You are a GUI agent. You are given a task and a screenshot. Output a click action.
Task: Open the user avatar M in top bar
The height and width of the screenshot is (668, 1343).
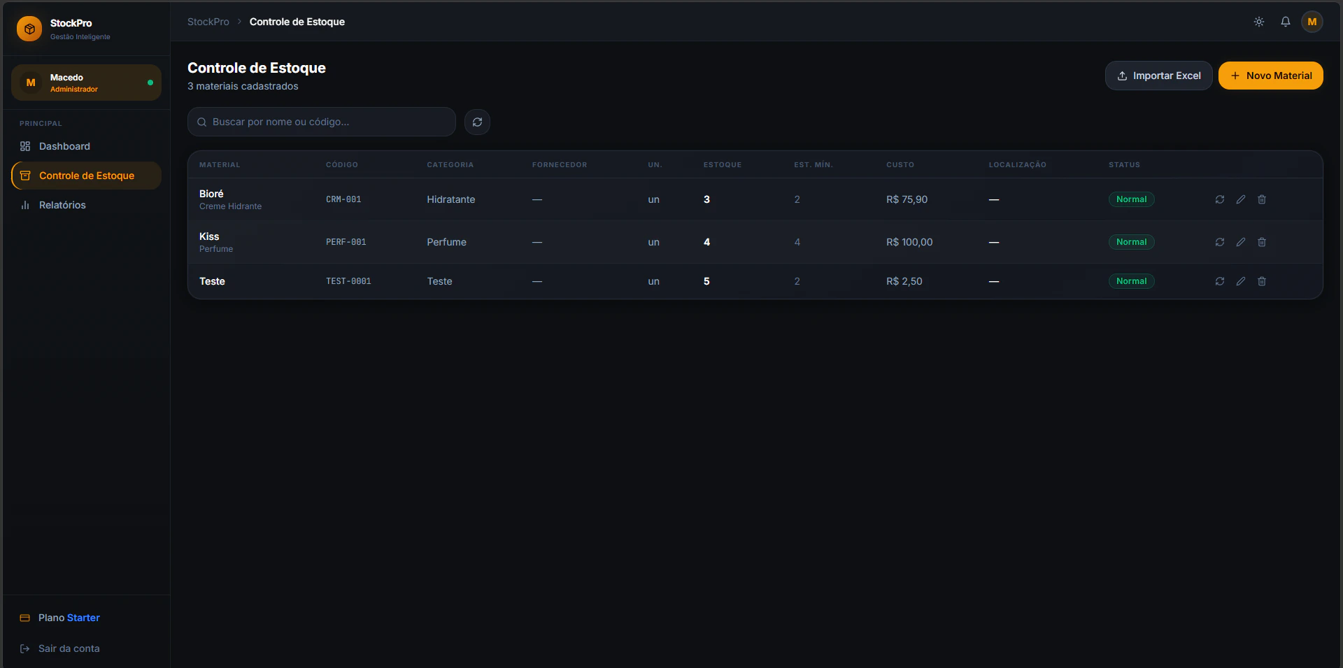[x=1312, y=22]
